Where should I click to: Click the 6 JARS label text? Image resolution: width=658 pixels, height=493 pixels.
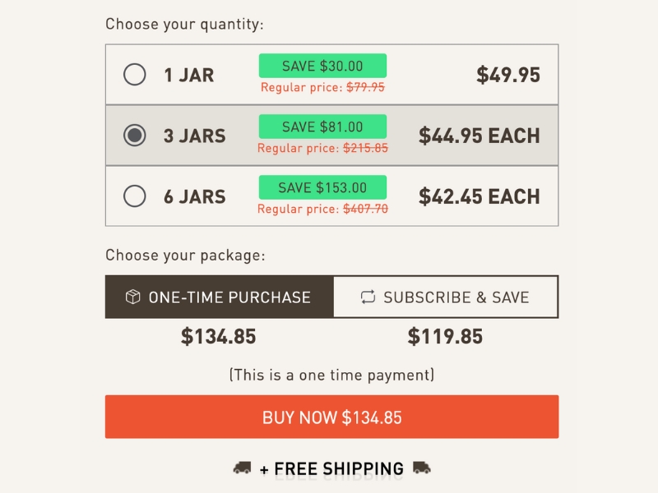[x=194, y=197]
